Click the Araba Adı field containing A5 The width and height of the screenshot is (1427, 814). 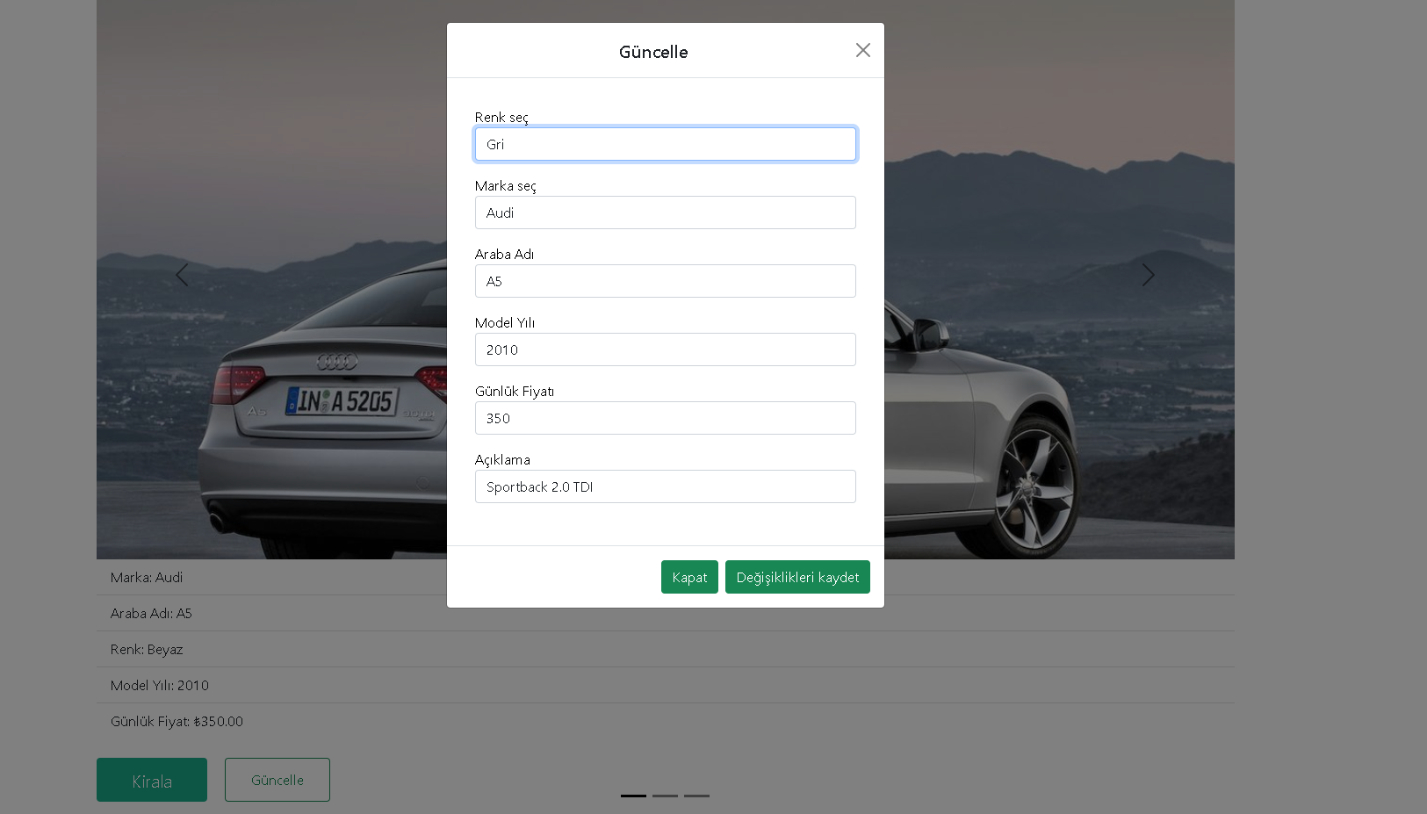pos(666,281)
